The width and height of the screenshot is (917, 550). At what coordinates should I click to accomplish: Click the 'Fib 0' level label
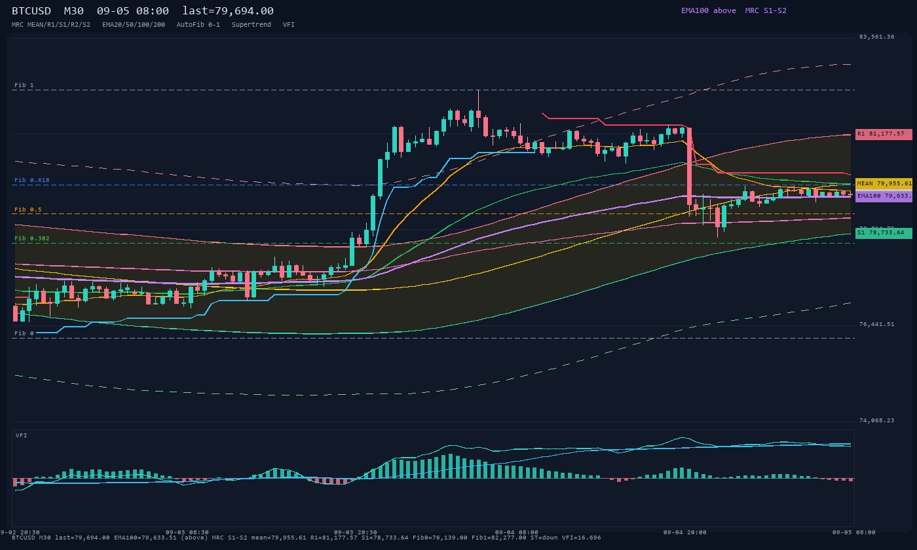24,333
